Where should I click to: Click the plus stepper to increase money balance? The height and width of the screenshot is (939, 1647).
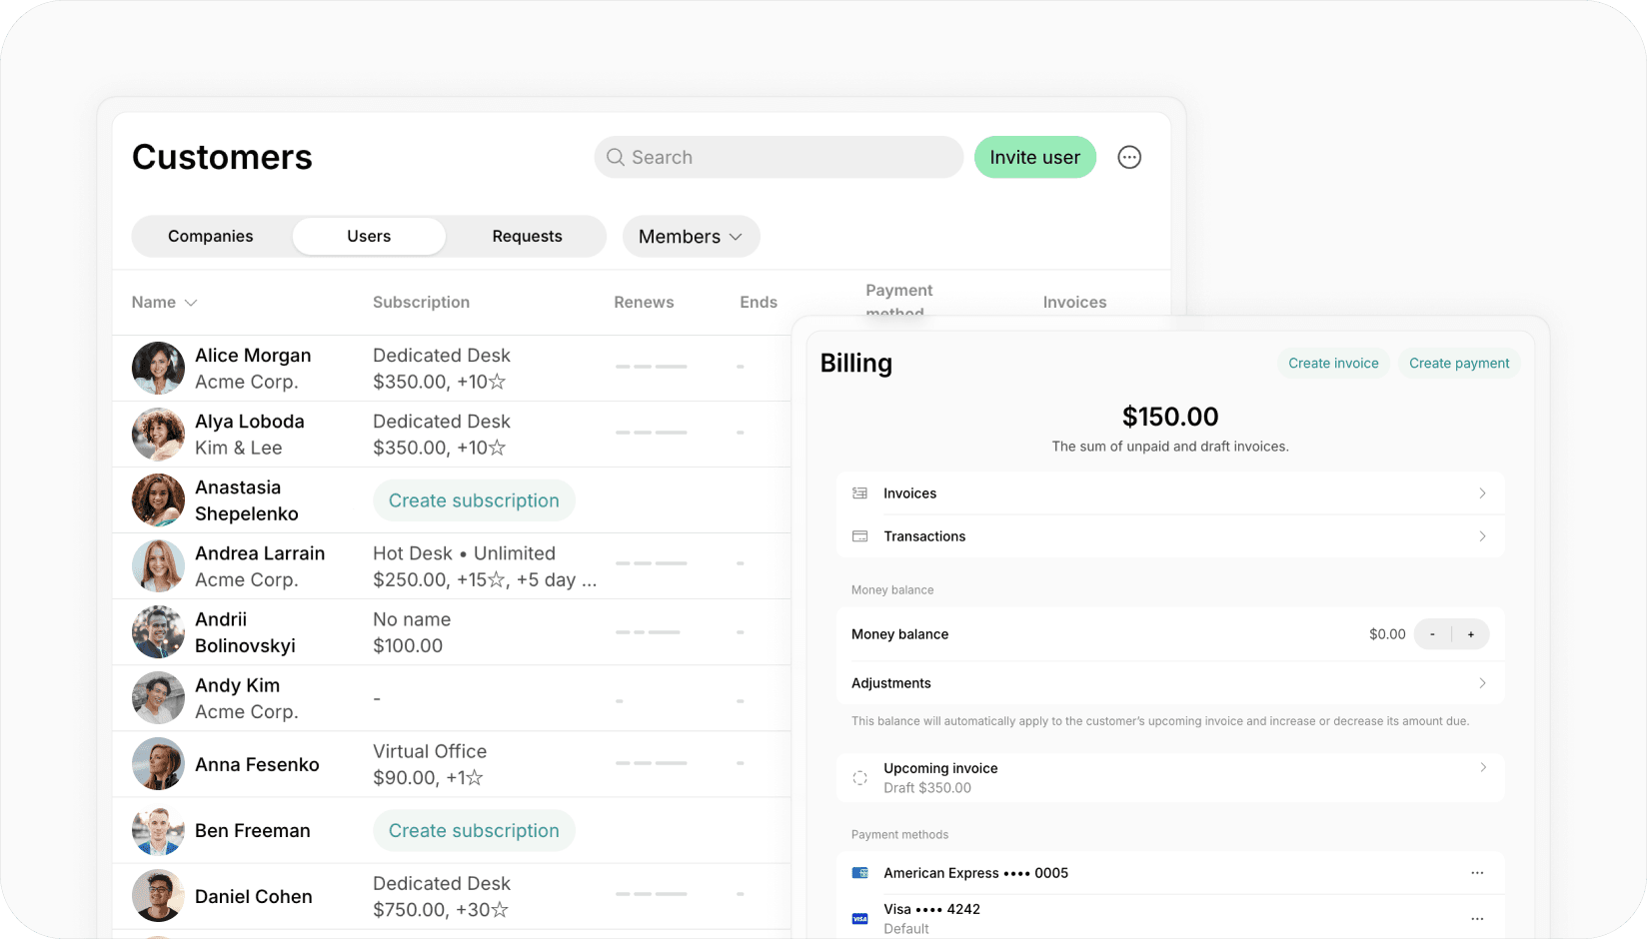[1470, 633]
